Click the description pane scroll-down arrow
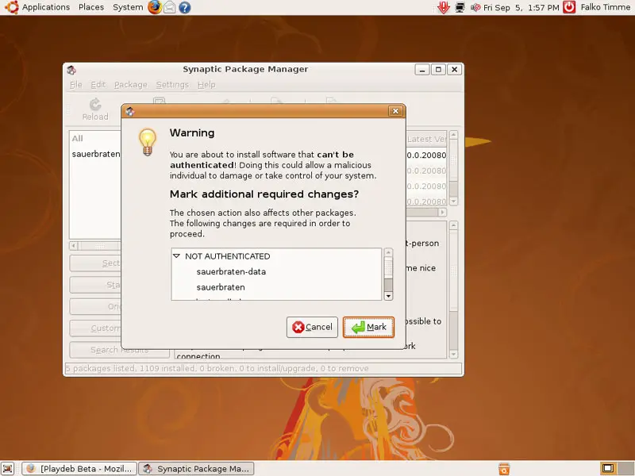 [x=453, y=354]
